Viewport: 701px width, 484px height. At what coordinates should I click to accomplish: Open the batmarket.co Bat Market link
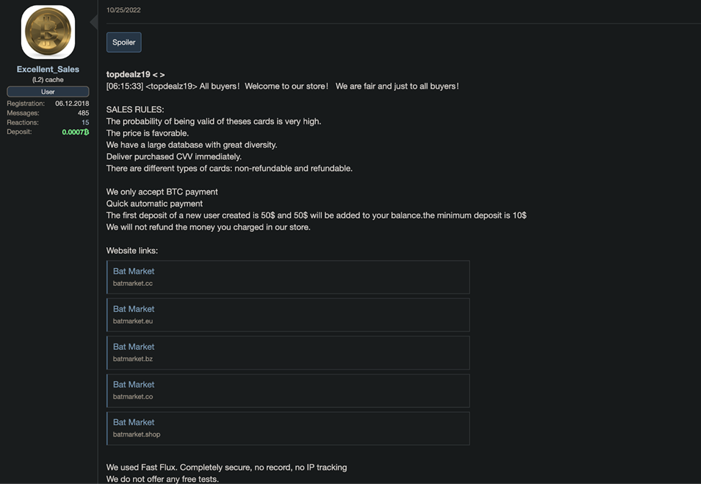[288, 390]
